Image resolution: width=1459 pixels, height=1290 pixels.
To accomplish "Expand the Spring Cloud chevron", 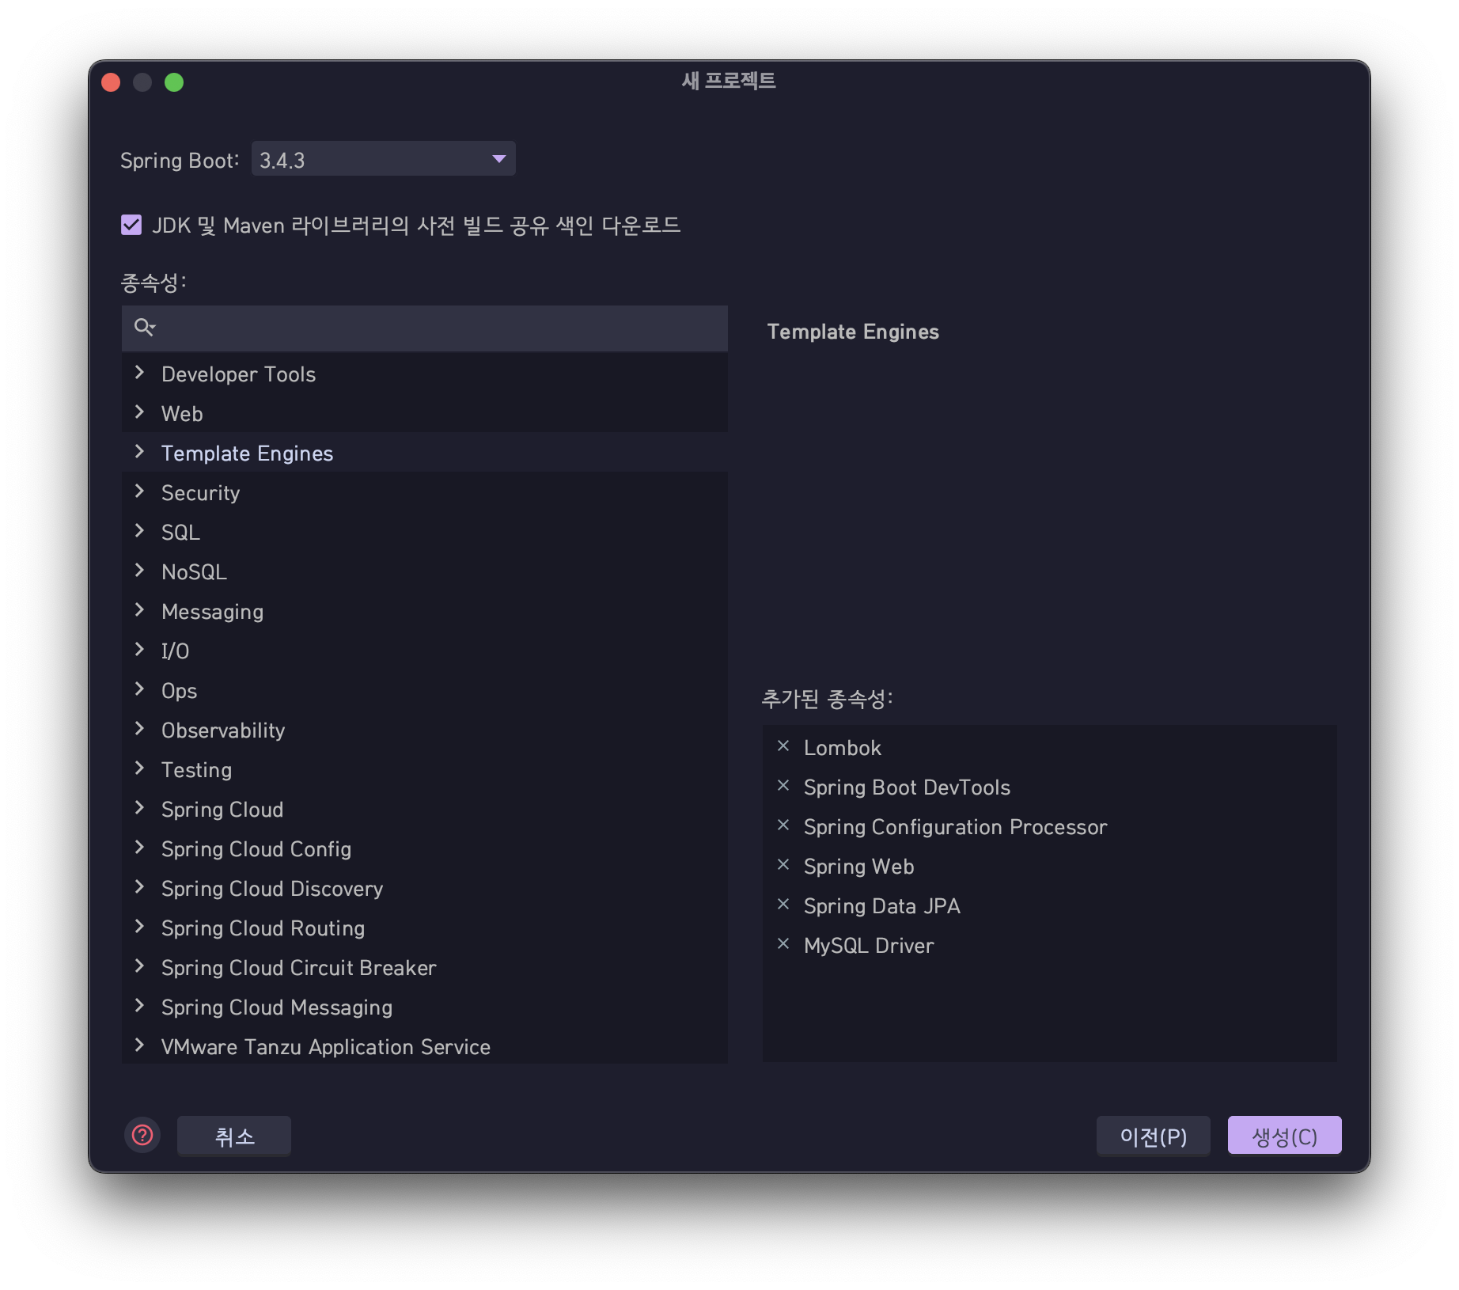I will pyautogui.click(x=140, y=808).
